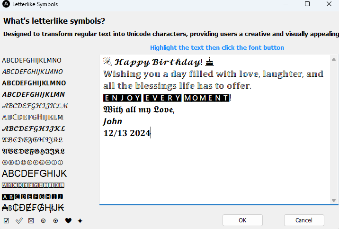This screenshot has height=229, width=339.
Task: Select the bold Fraktur gothic font style
Action: pyautogui.click(x=33, y=151)
